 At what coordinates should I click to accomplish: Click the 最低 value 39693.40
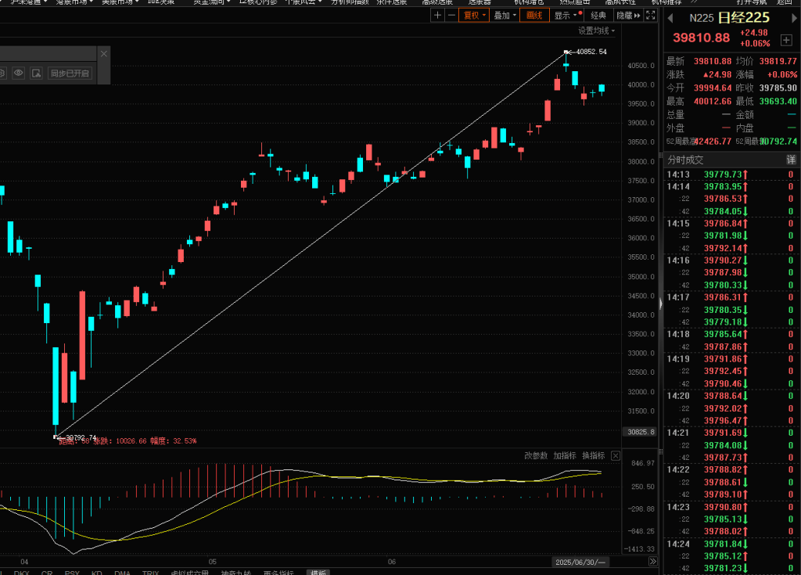pos(778,101)
